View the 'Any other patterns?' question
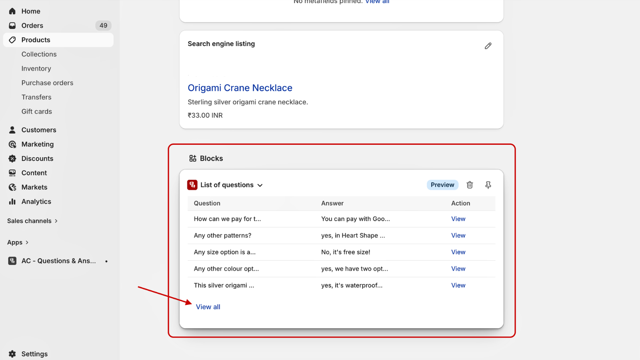The height and width of the screenshot is (360, 640). click(x=458, y=236)
